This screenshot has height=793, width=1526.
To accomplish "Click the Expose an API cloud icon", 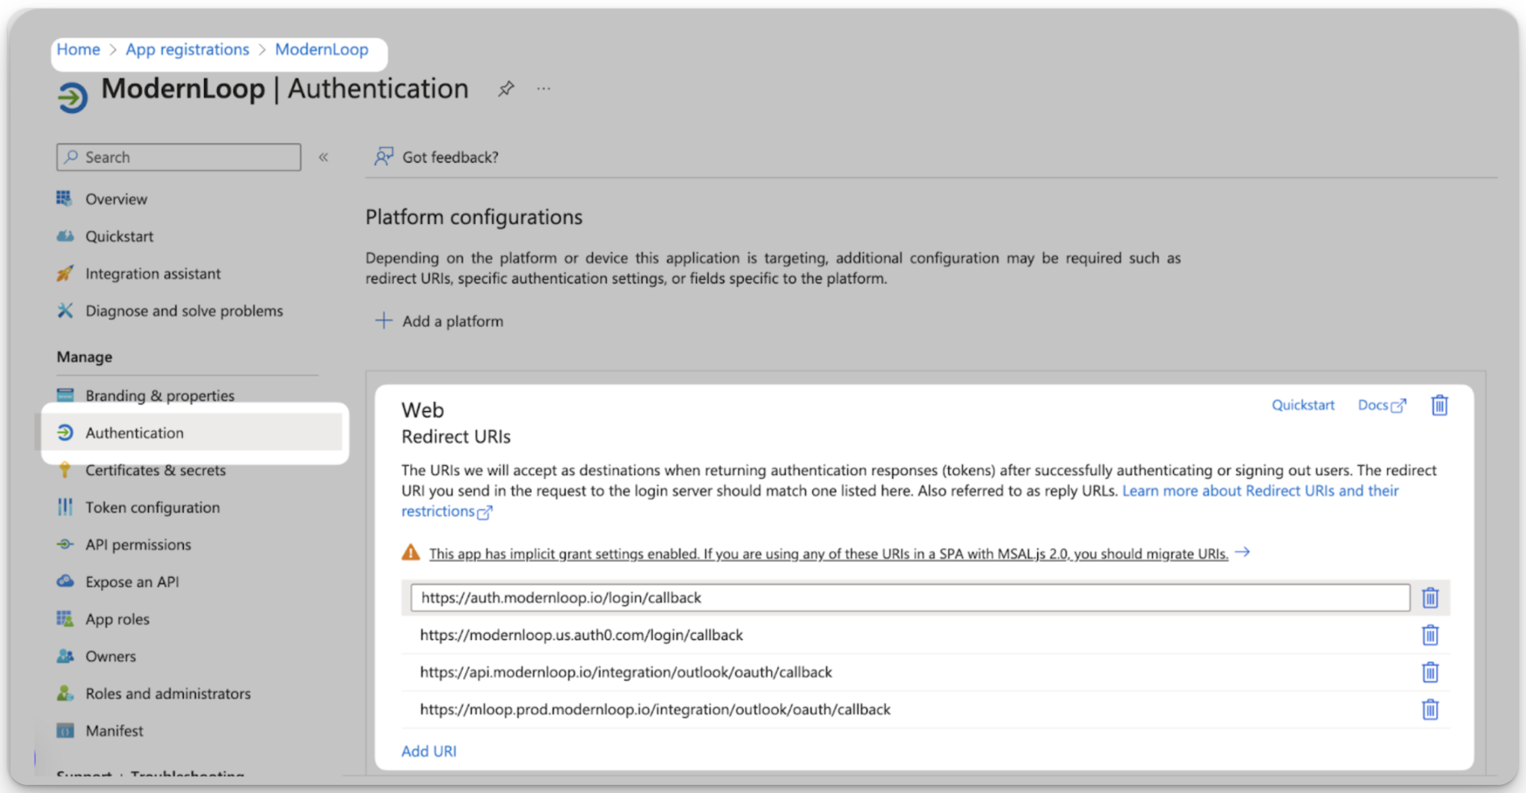I will (x=65, y=581).
